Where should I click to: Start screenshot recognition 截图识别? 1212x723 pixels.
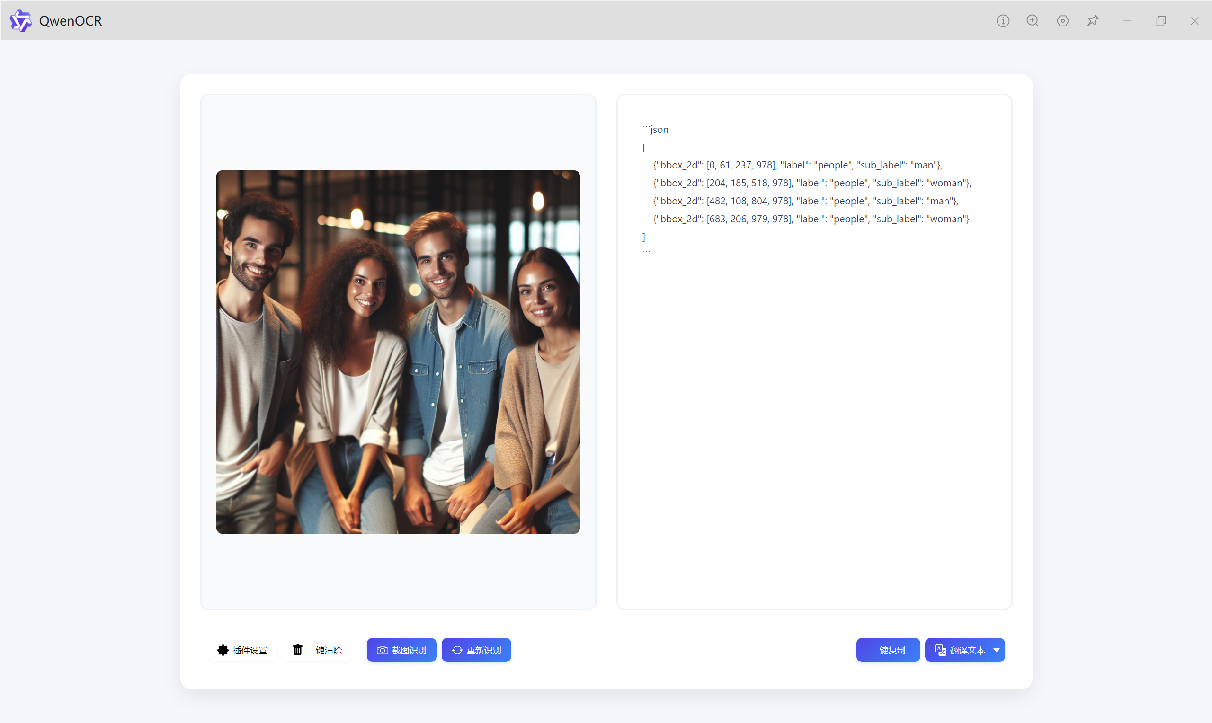(401, 650)
